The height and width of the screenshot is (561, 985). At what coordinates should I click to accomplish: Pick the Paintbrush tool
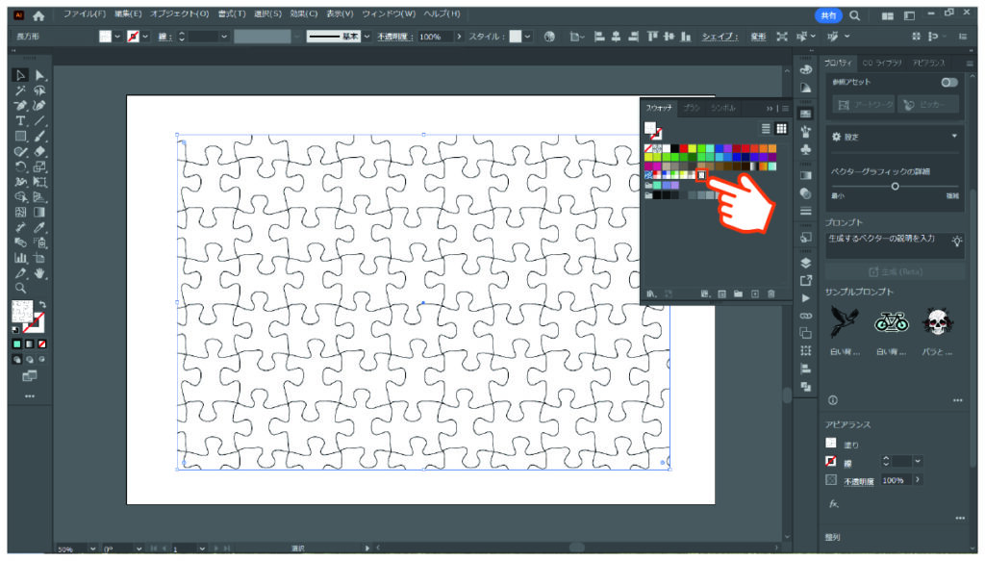[x=39, y=136]
